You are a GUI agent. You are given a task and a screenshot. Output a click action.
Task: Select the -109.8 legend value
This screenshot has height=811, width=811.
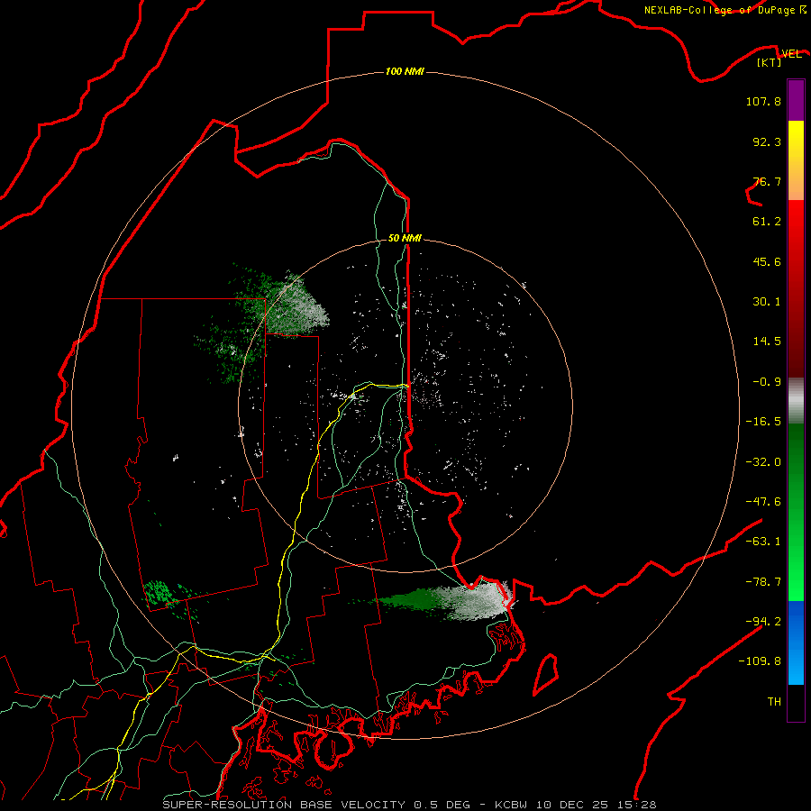point(760,661)
